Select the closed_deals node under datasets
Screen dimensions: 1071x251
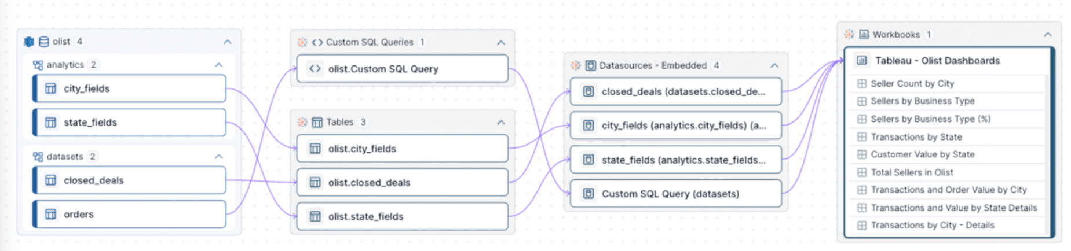(x=129, y=180)
